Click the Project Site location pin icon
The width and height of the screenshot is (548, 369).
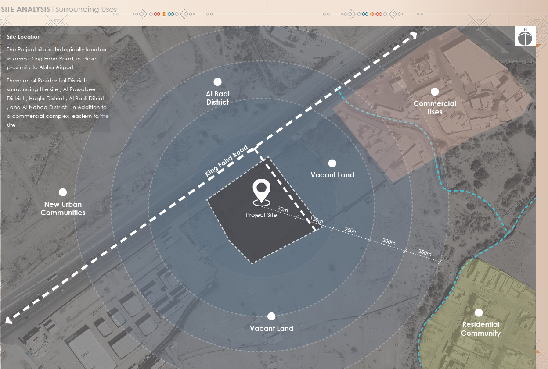[261, 192]
